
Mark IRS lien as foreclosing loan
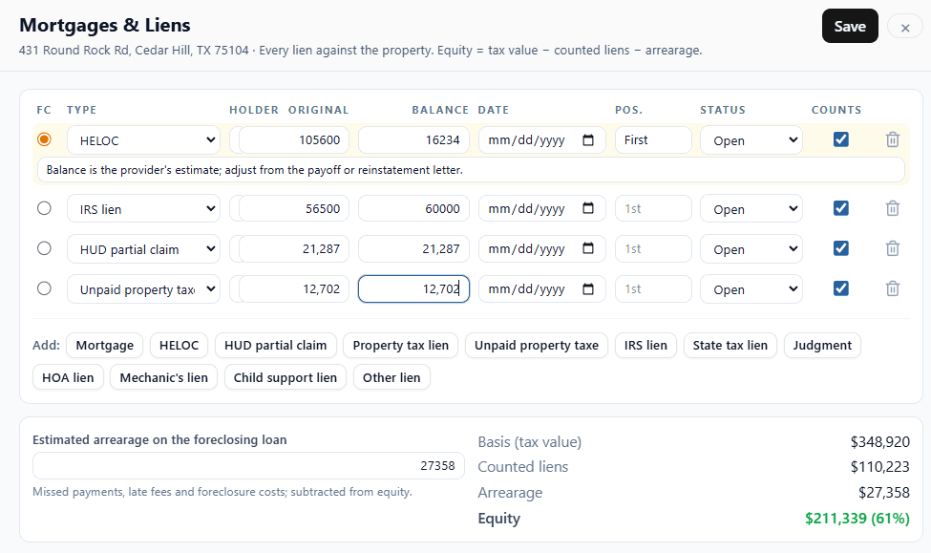44,208
